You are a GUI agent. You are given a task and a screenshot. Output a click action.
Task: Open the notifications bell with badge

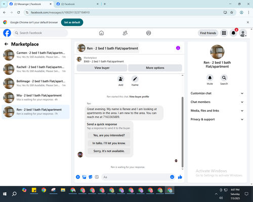pyautogui.click(x=233, y=33)
